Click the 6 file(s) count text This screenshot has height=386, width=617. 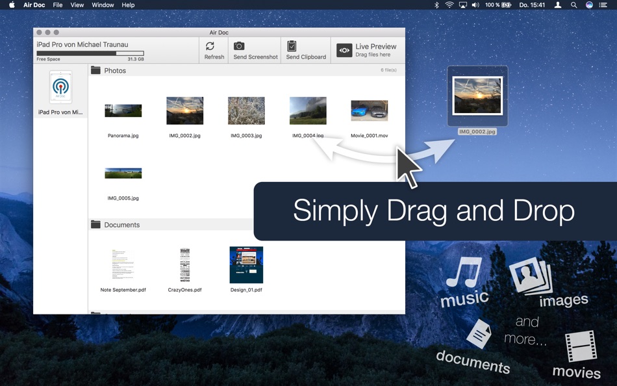[x=388, y=70]
